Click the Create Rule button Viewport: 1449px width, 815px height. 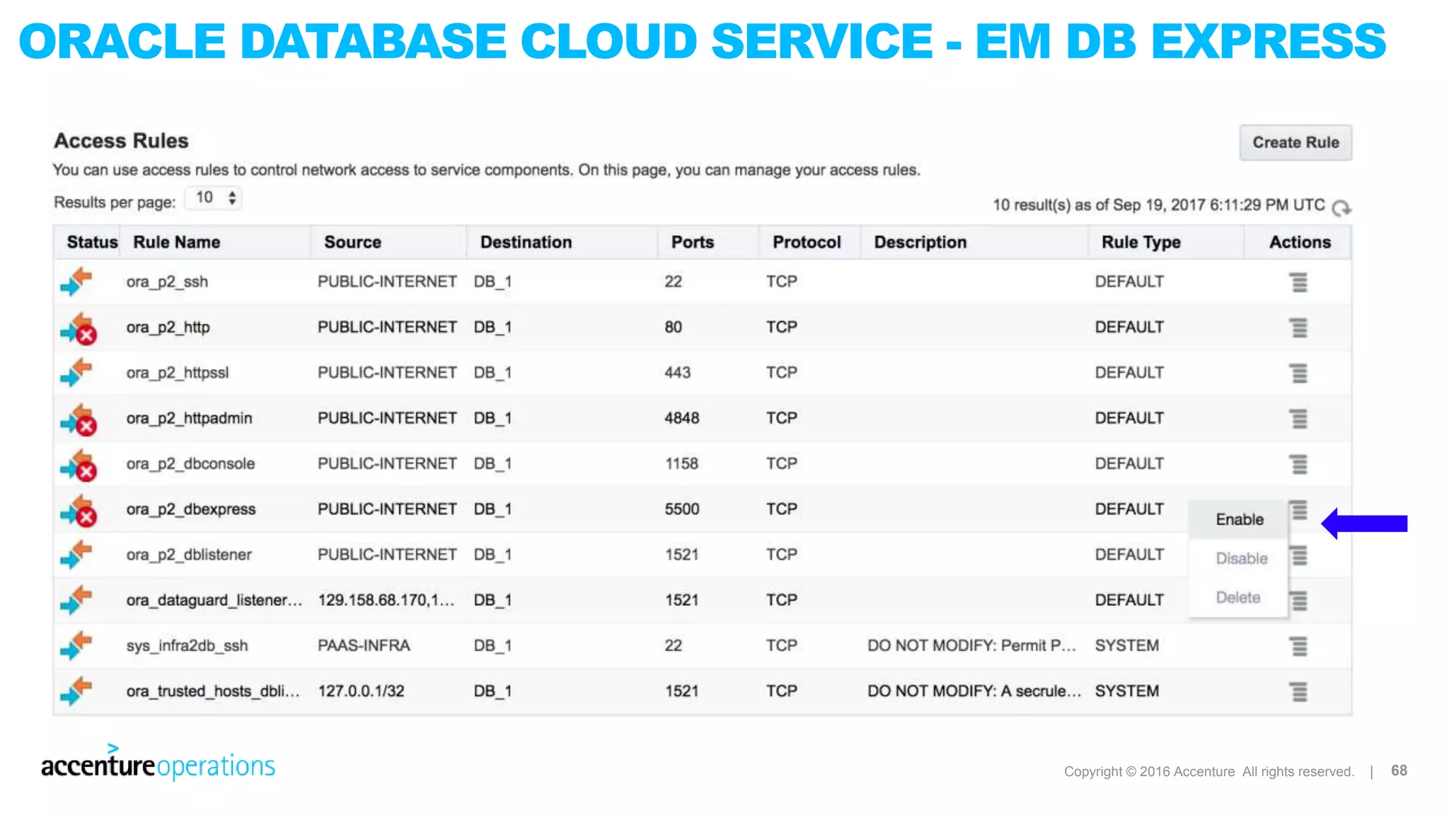pyautogui.click(x=1295, y=142)
